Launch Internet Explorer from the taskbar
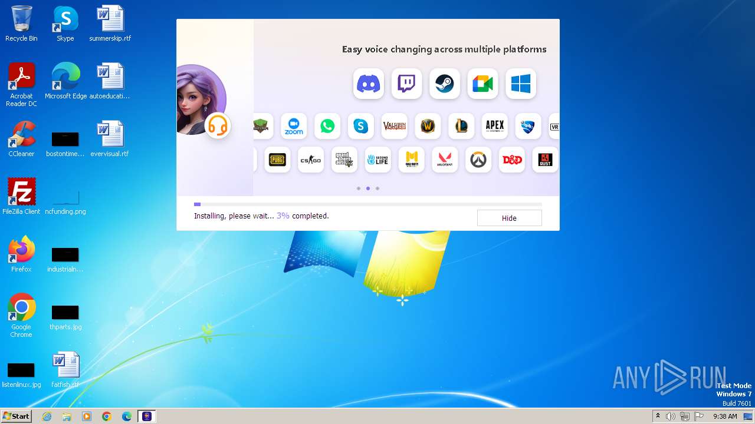The height and width of the screenshot is (424, 755). (x=47, y=416)
